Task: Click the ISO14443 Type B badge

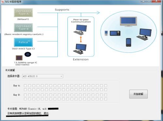Action: pyautogui.click(x=23, y=28)
